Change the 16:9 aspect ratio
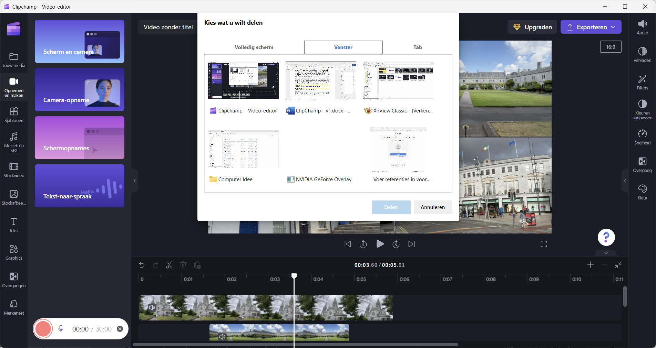 click(x=611, y=47)
